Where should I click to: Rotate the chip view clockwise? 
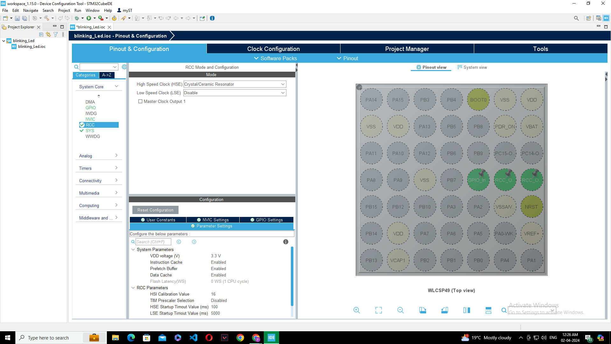pyautogui.click(x=423, y=310)
